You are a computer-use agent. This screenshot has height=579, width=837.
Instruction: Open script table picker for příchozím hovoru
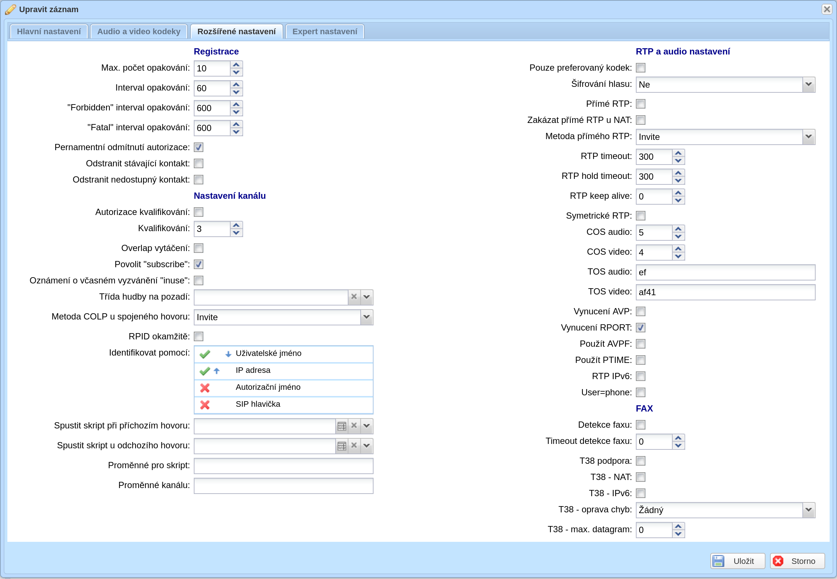(x=342, y=426)
